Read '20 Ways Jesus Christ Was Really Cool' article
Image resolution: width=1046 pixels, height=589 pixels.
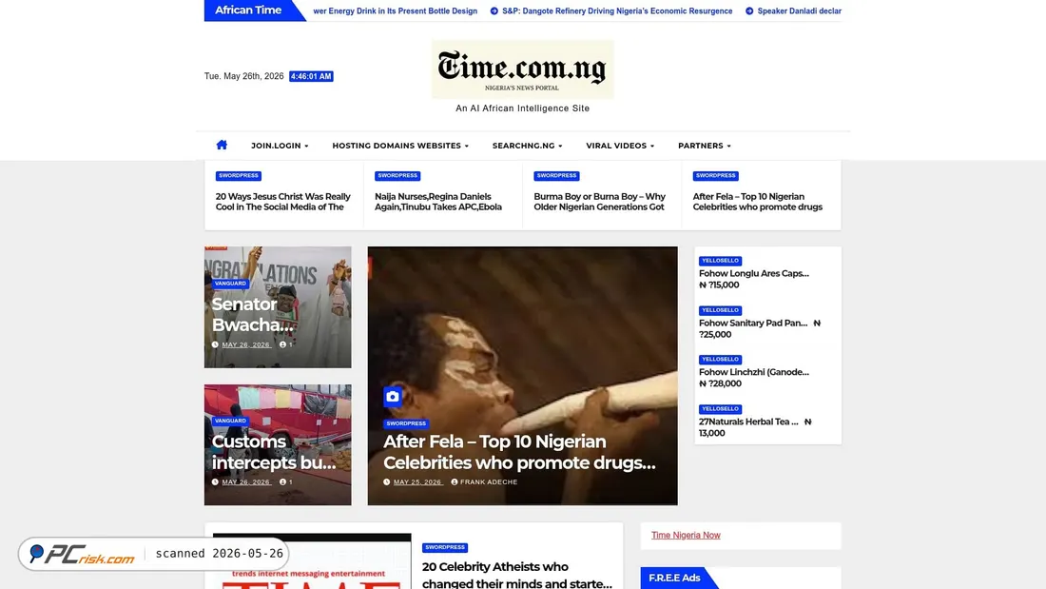point(282,202)
